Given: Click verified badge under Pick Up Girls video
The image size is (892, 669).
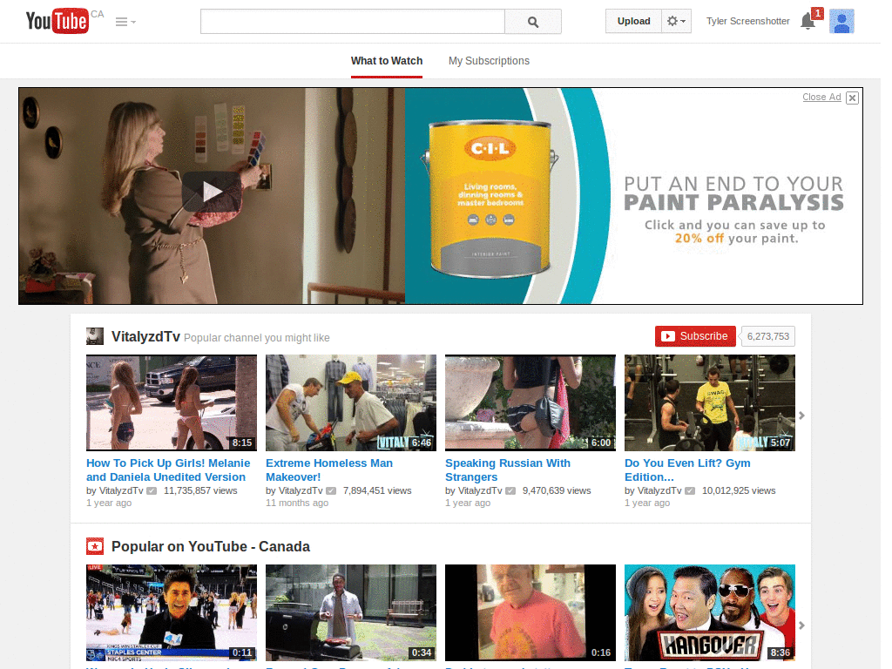Looking at the screenshot, I should pos(152,491).
